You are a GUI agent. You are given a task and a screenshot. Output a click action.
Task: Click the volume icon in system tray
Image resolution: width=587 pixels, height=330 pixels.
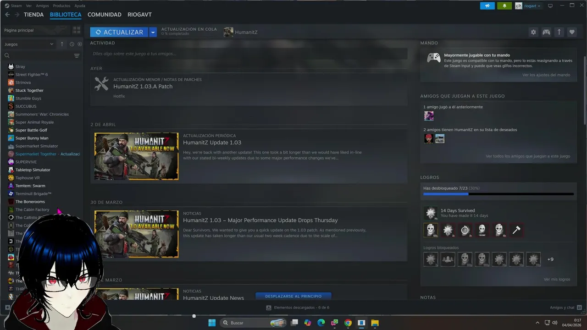coord(555,323)
